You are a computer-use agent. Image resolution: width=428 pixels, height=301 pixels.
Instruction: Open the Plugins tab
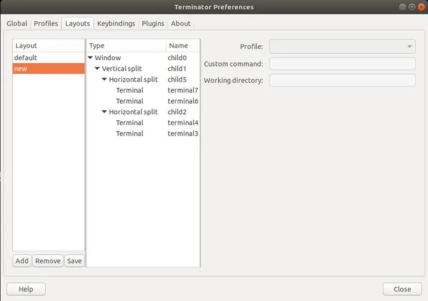(x=153, y=24)
